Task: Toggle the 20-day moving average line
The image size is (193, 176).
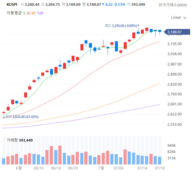Action: (28, 13)
